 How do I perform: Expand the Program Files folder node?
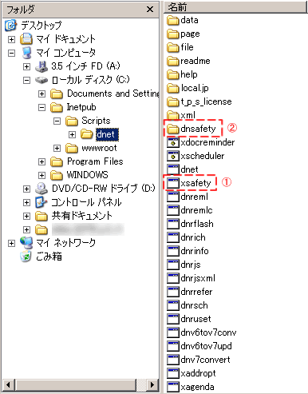click(x=41, y=161)
